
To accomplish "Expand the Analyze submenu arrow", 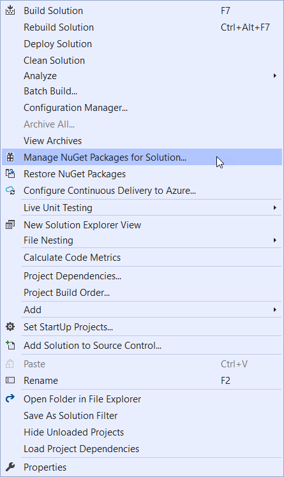I will click(274, 75).
